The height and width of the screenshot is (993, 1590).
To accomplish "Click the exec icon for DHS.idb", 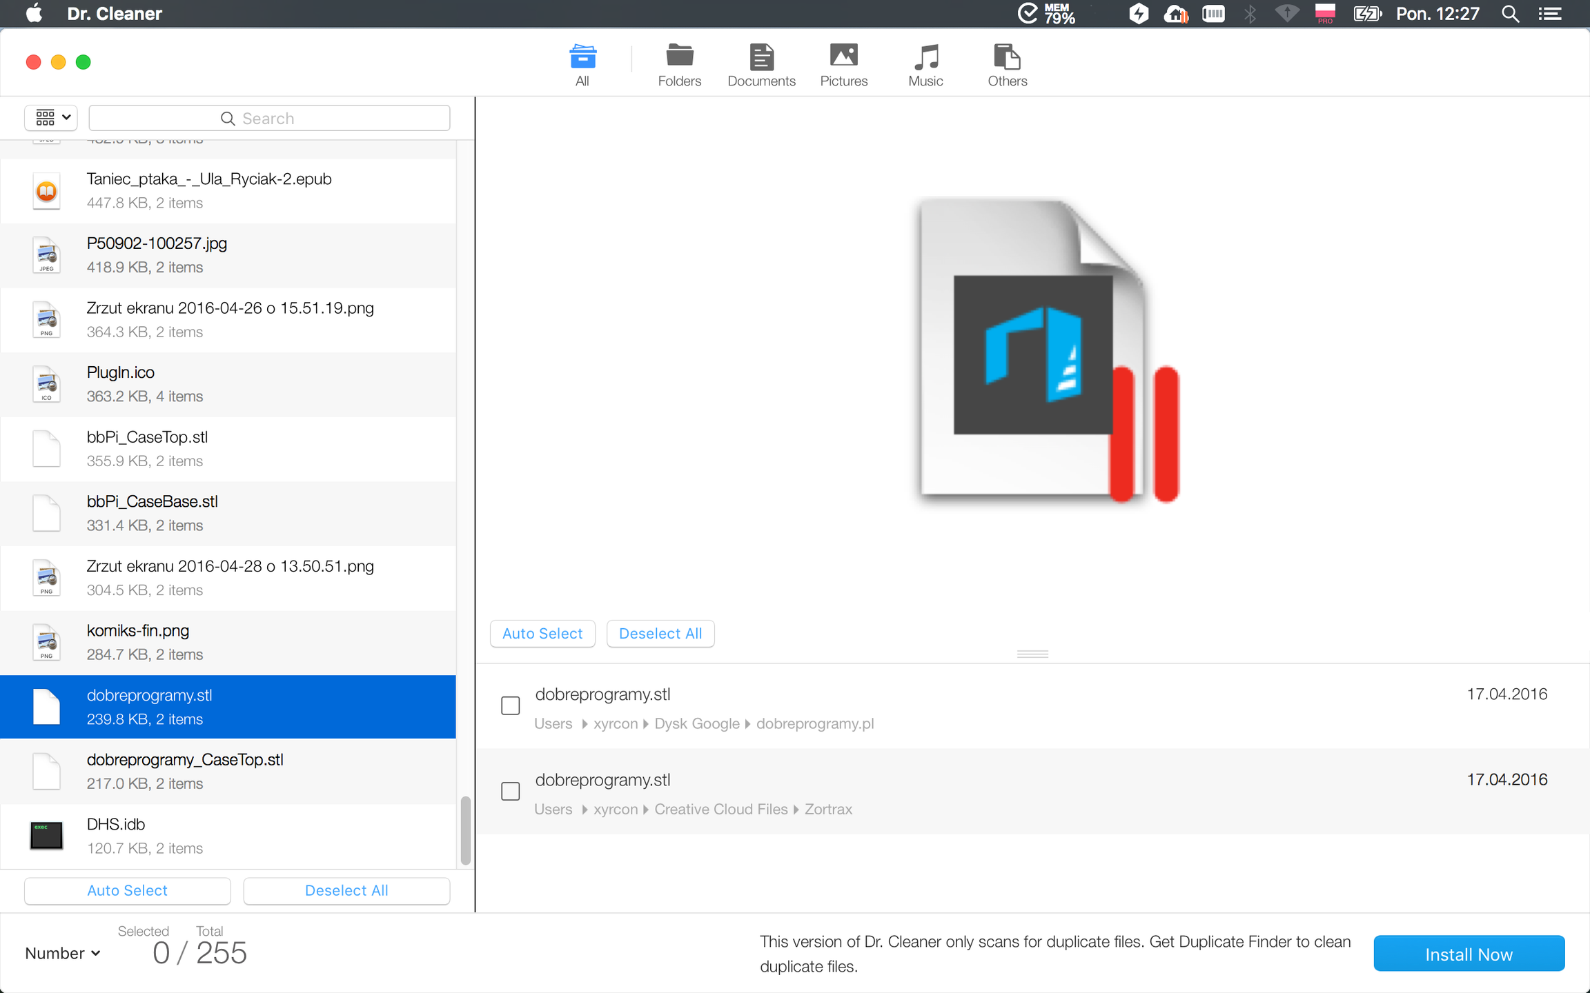I will click(46, 836).
